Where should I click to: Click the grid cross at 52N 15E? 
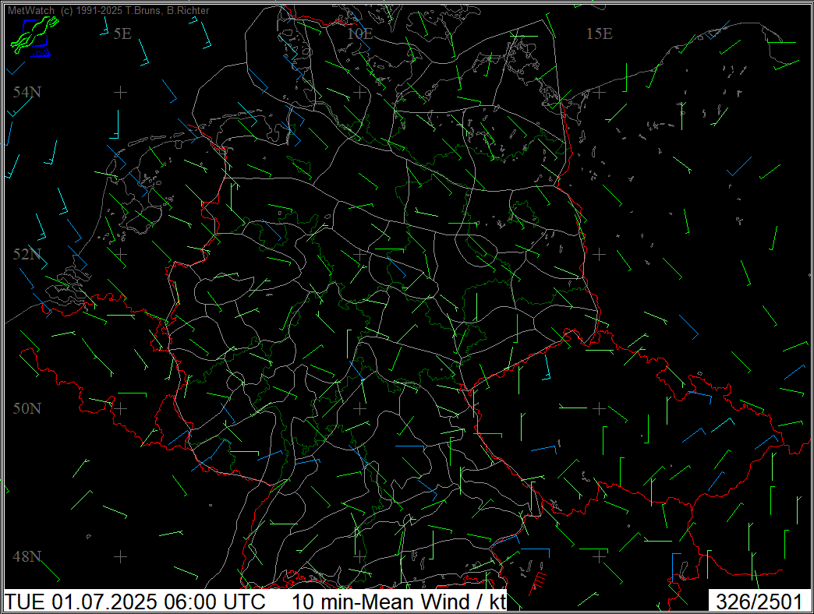[x=599, y=254]
